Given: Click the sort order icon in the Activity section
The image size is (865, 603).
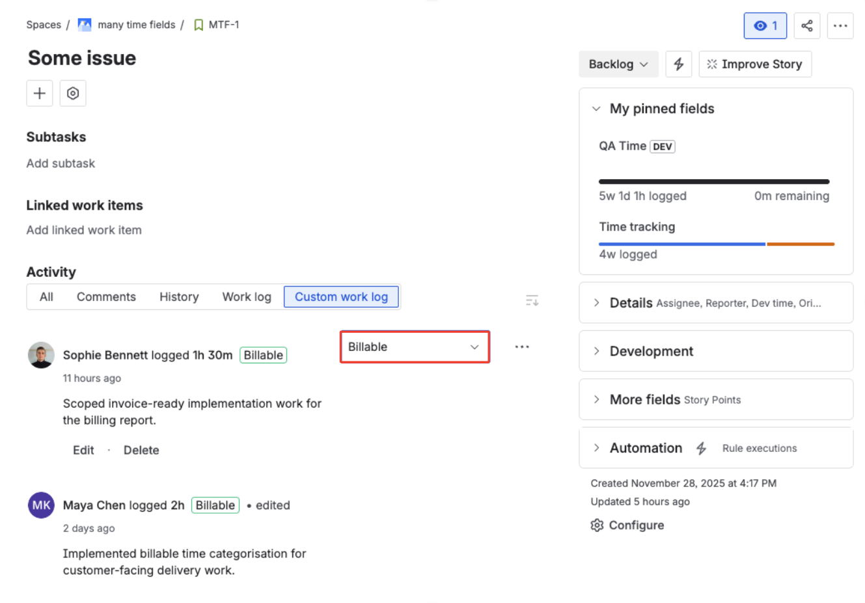Looking at the screenshot, I should tap(532, 300).
